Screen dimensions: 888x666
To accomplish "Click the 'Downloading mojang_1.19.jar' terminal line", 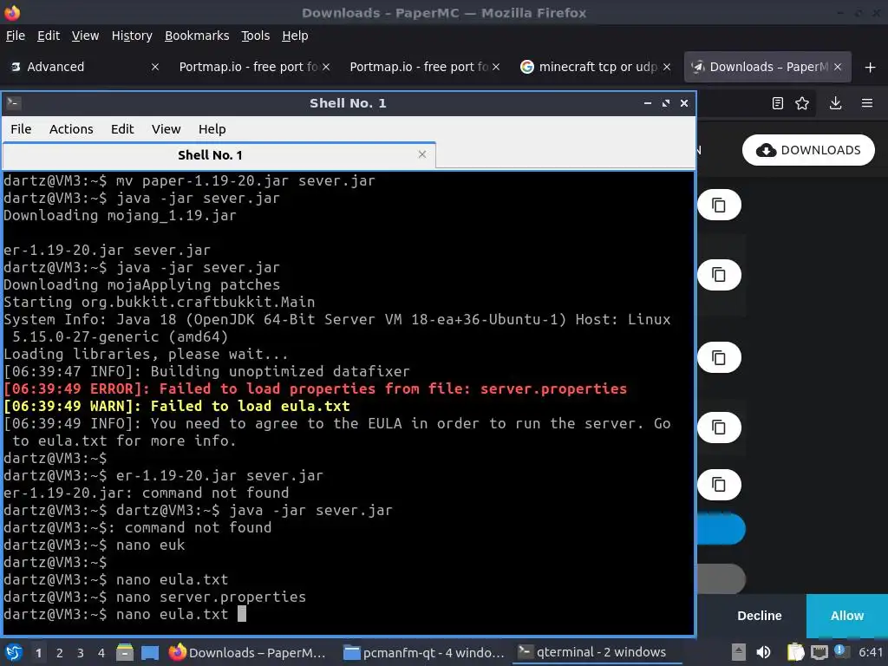I will point(120,215).
